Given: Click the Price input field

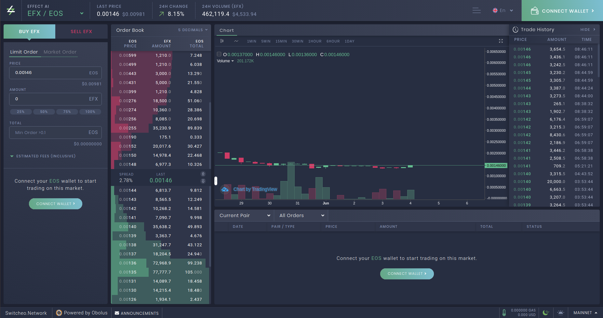Looking at the screenshot, I should pyautogui.click(x=56, y=73).
